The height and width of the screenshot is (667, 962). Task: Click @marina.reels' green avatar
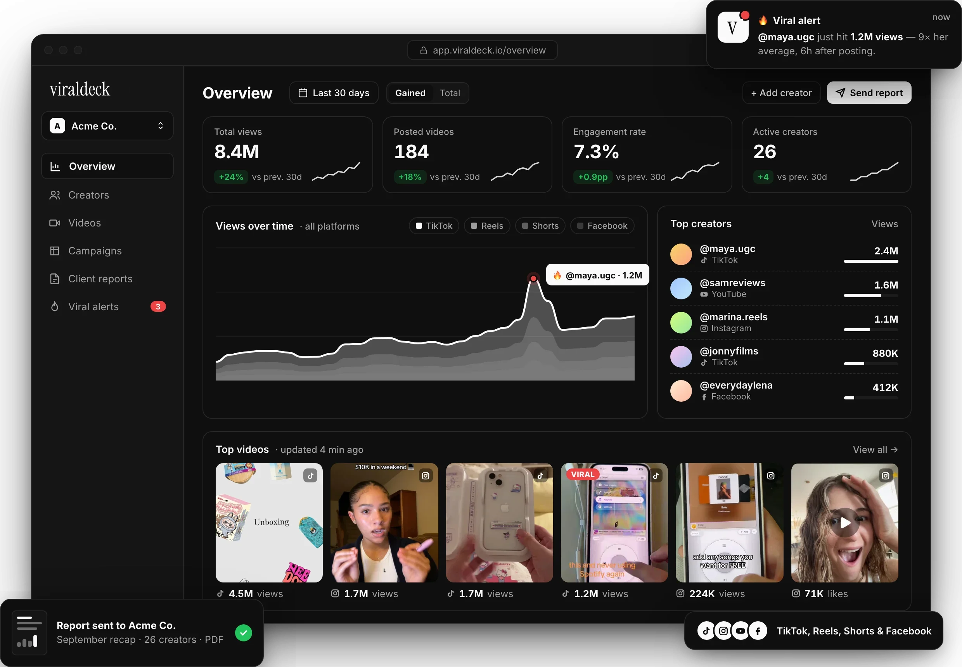click(x=681, y=323)
